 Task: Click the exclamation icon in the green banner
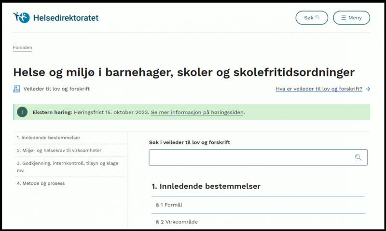pyautogui.click(x=22, y=112)
